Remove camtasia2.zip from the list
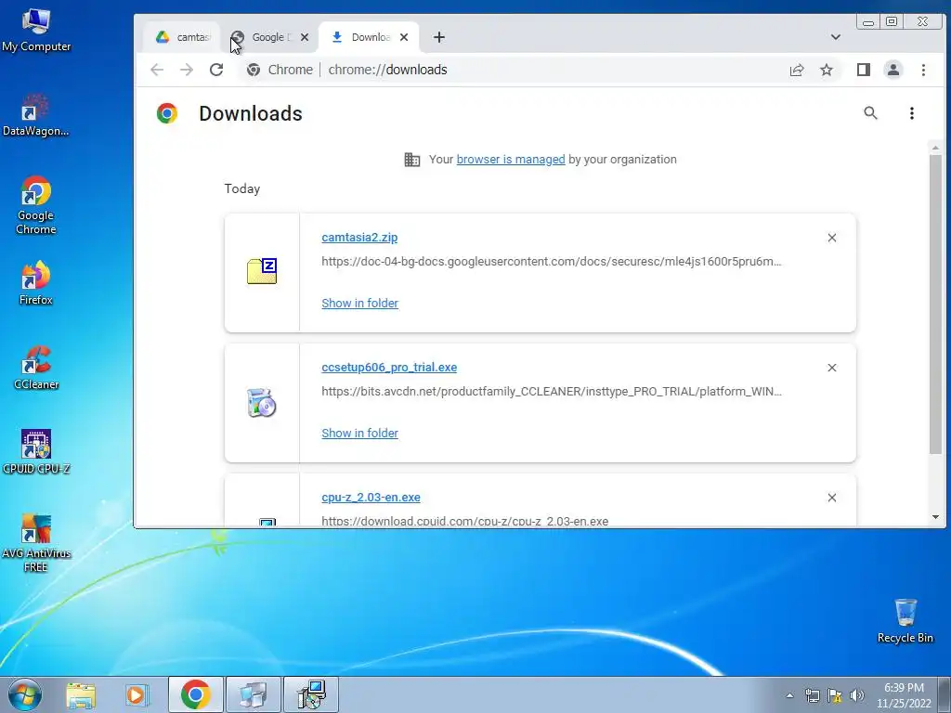Viewport: 951px width, 713px height. [x=832, y=238]
